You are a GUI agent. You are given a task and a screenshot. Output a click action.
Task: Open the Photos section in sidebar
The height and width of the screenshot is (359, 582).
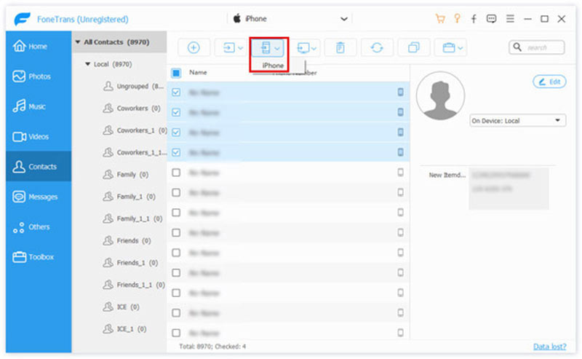pos(36,76)
